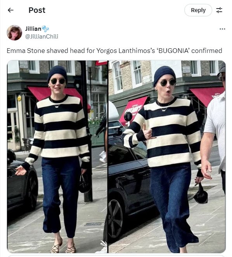The width and height of the screenshot is (232, 257).
Task: Open the right photo with thumbs-up gesture
Action: (167, 157)
